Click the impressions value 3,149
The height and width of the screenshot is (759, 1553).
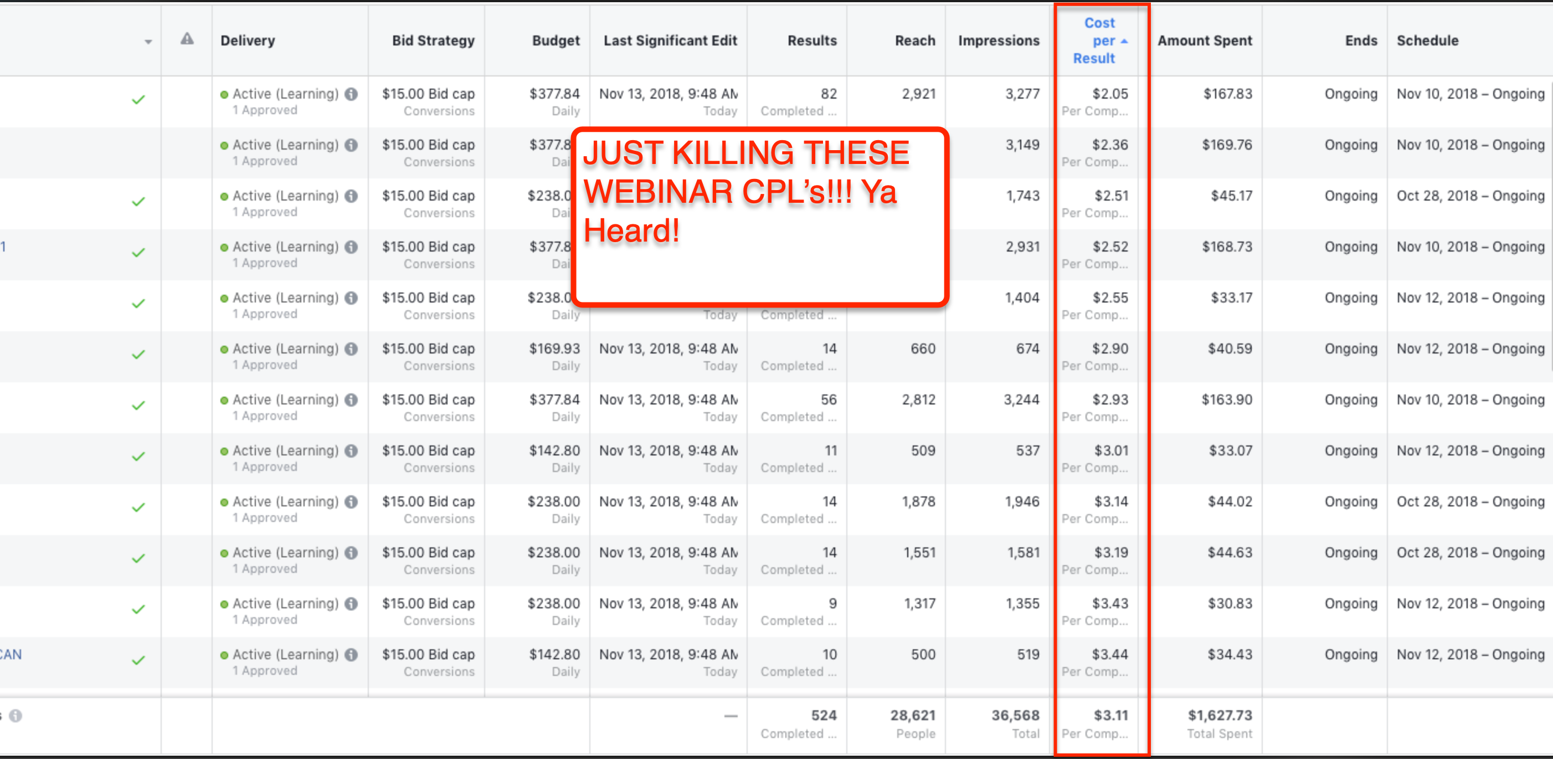[1022, 145]
